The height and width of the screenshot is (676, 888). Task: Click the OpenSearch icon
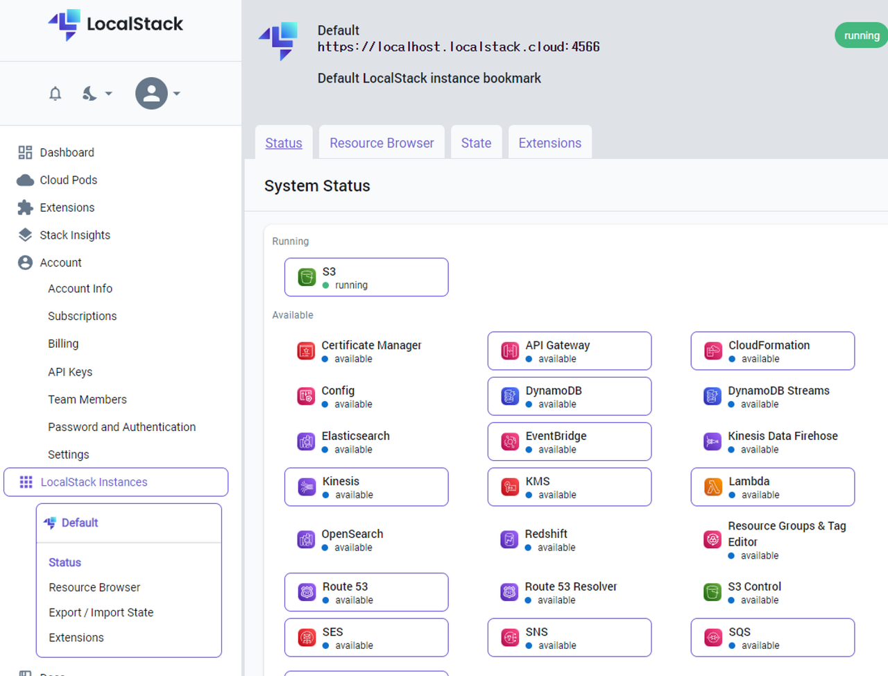point(306,539)
